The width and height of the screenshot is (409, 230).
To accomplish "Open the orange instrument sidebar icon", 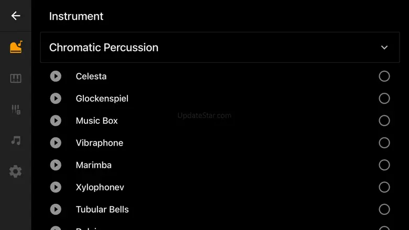I will point(16,47).
